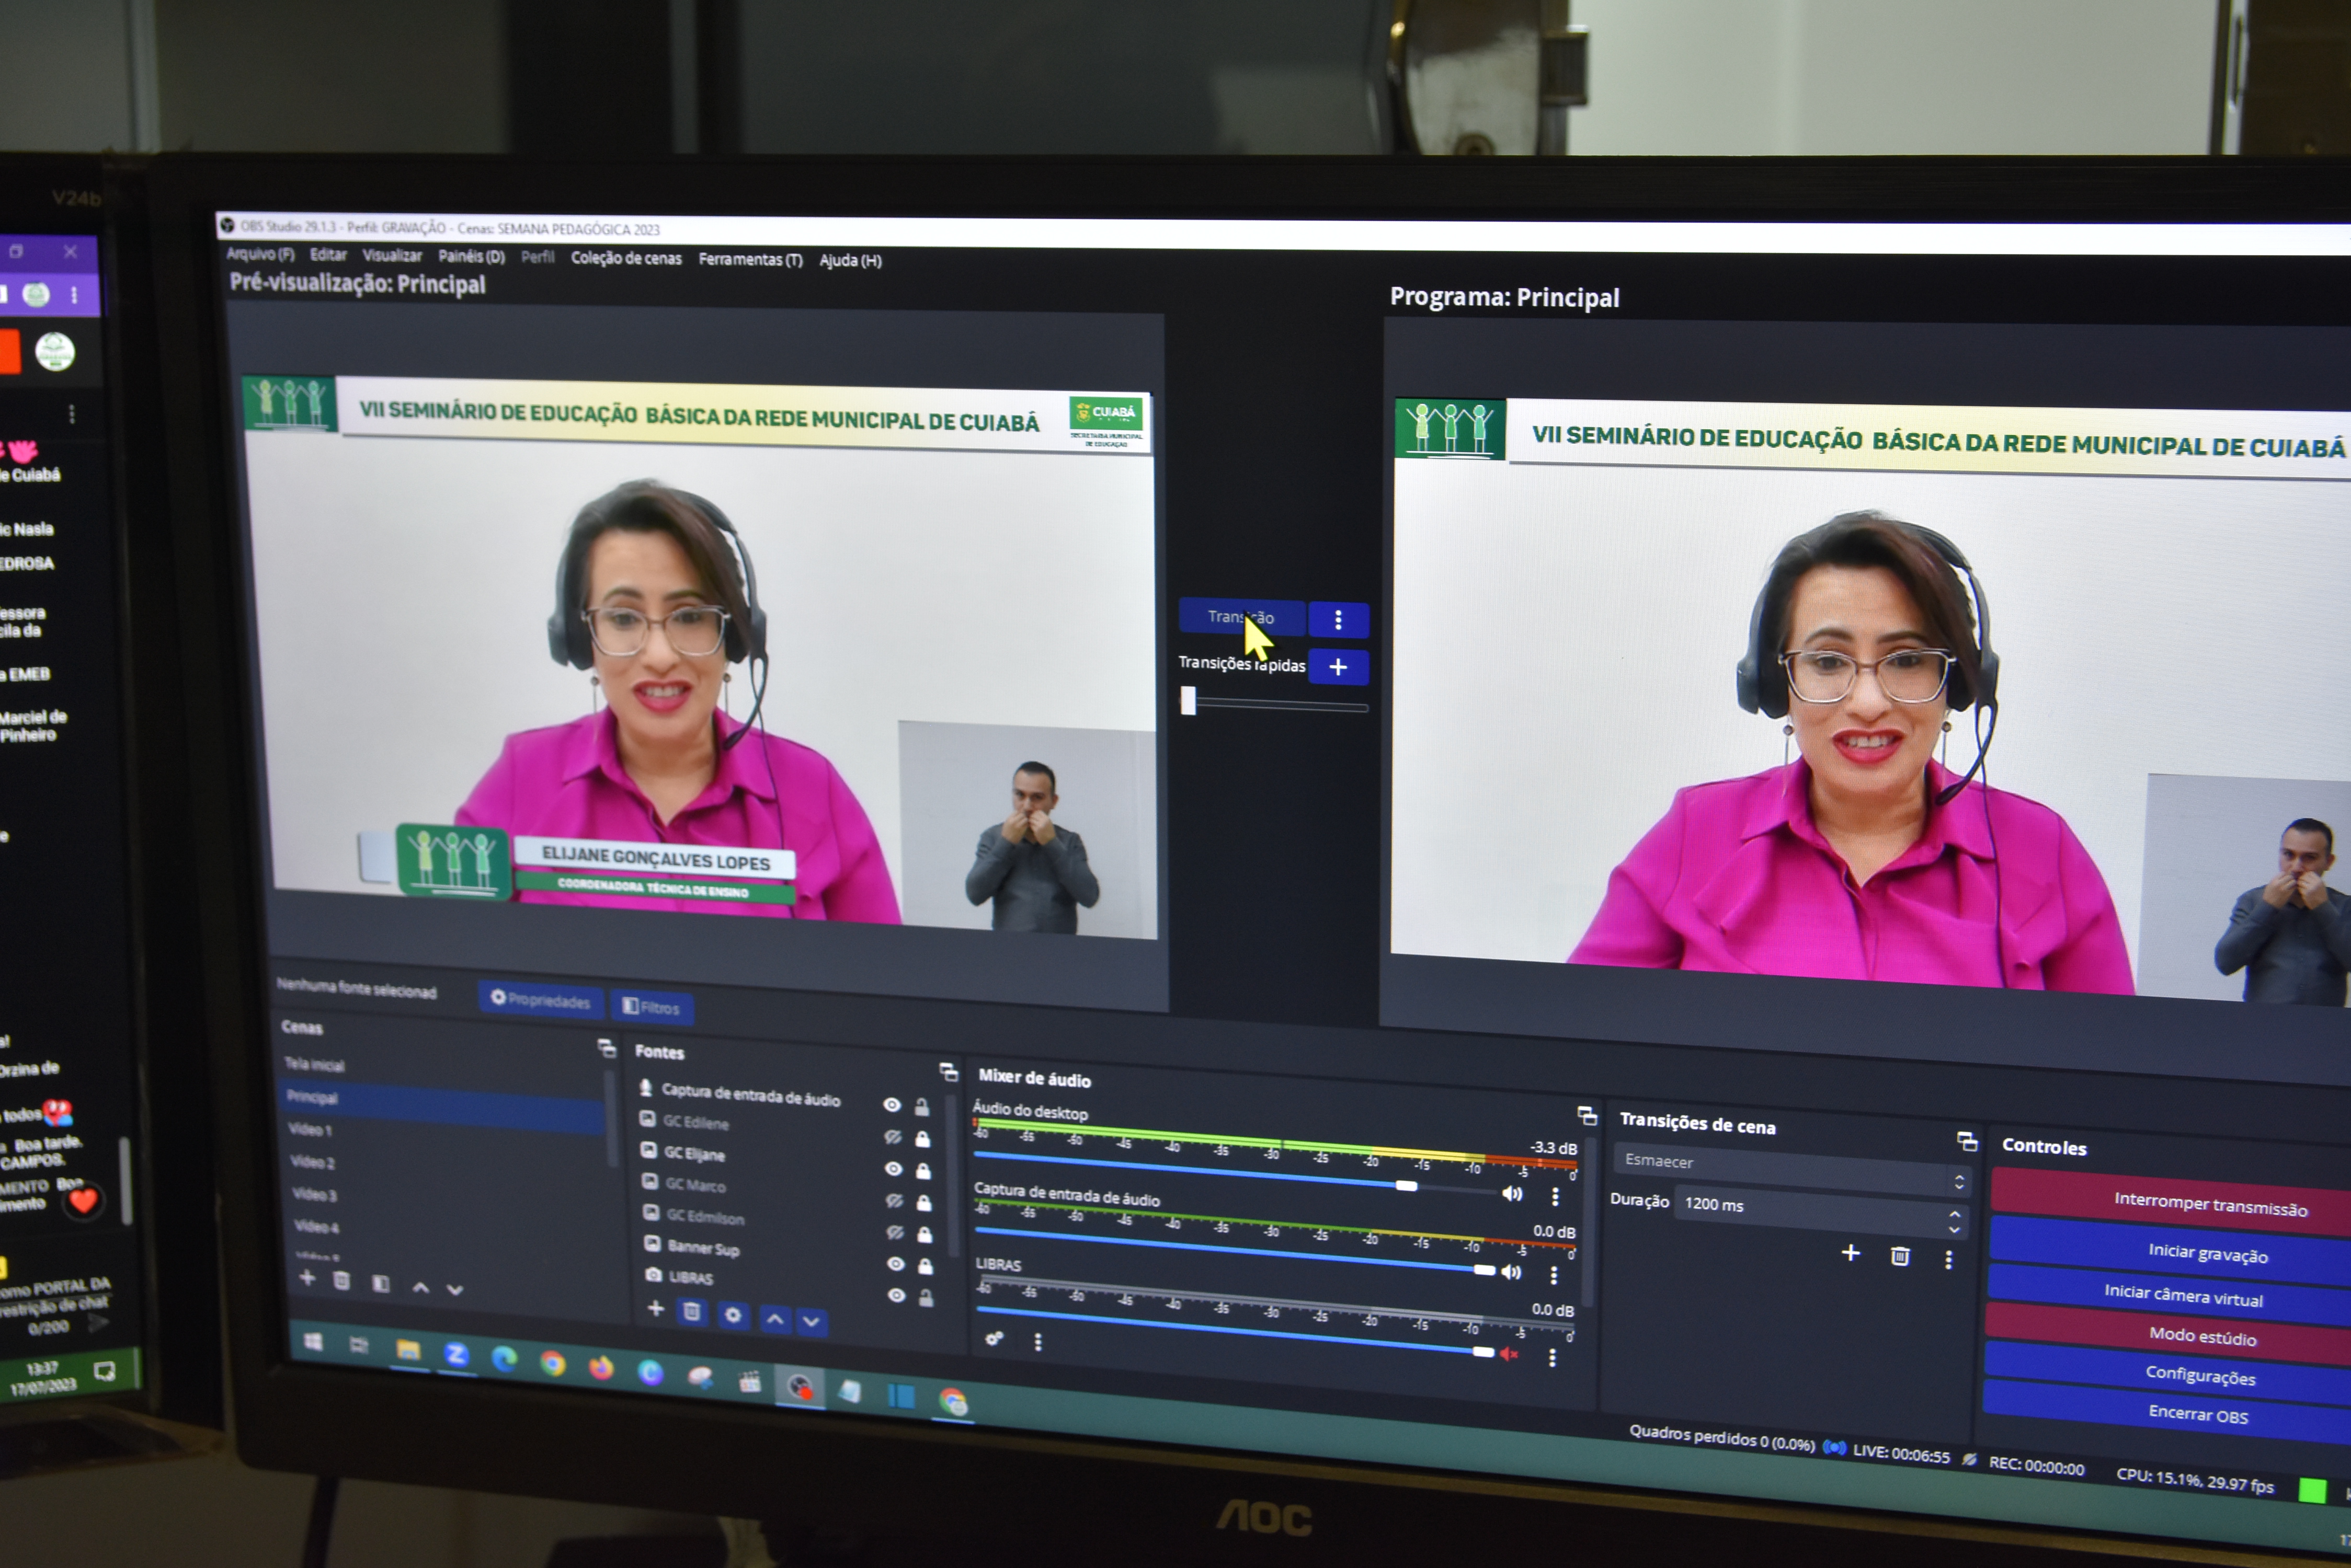Viewport: 2351px width, 1568px height.
Task: Increase the Duração 1200 ms stepper
Action: click(1954, 1215)
